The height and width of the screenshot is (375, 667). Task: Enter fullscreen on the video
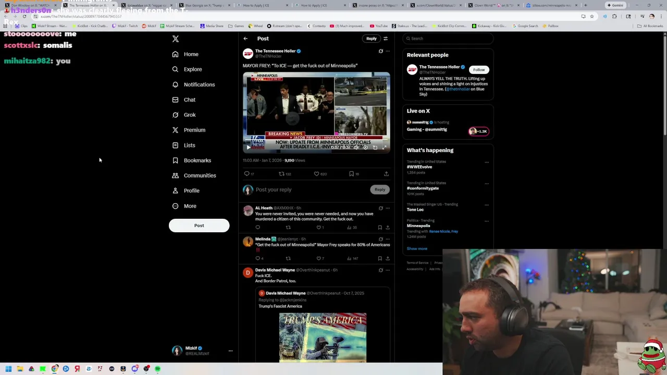pos(385,147)
